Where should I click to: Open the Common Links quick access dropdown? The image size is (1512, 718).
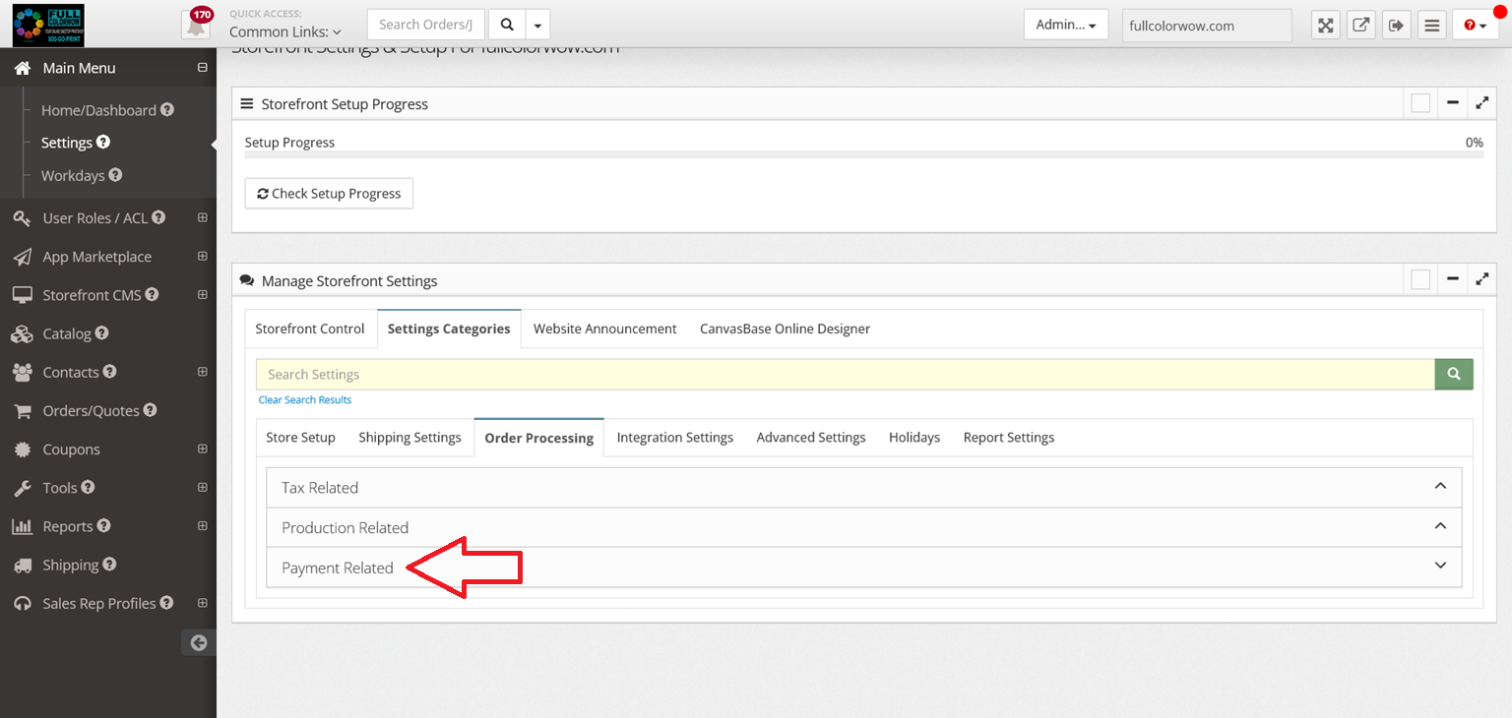point(285,32)
